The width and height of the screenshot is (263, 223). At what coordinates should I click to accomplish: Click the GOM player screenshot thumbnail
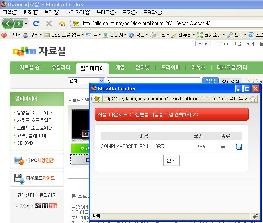coord(80,125)
